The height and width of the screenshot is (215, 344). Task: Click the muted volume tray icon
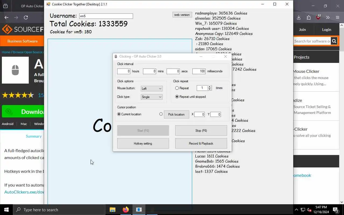click(309, 210)
